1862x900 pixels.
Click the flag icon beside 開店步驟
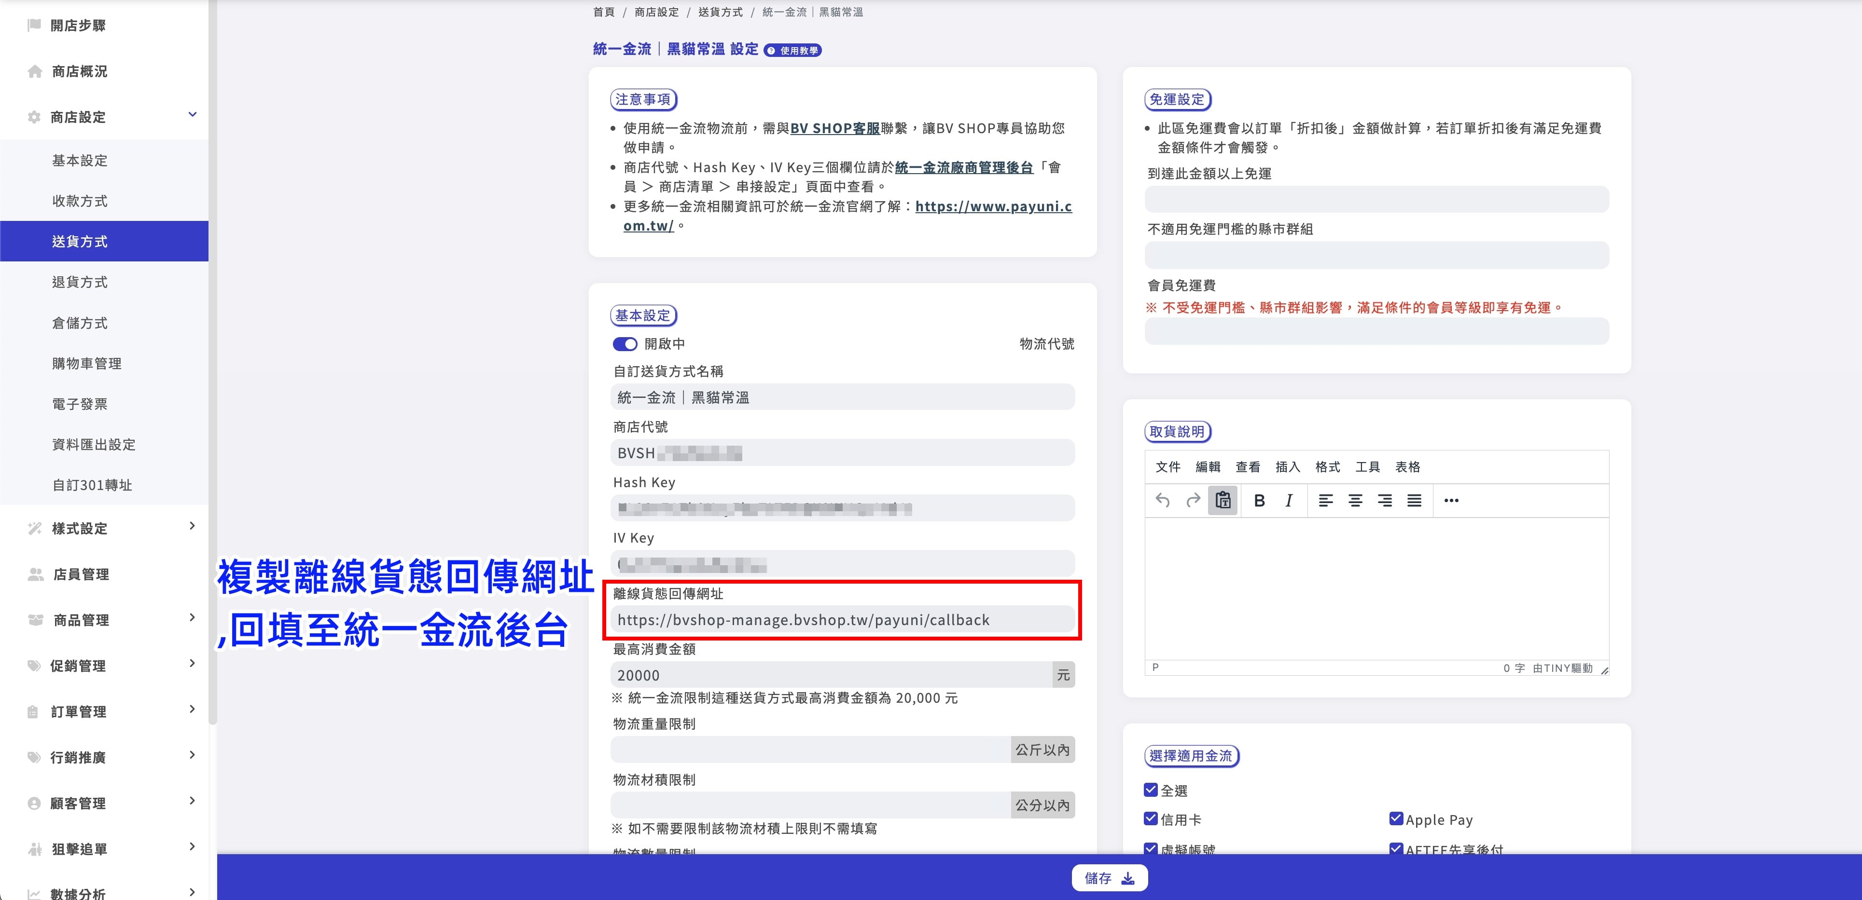[x=33, y=25]
